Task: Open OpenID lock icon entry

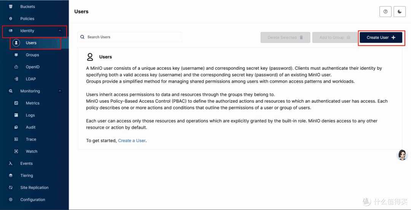Action: pyautogui.click(x=16, y=67)
